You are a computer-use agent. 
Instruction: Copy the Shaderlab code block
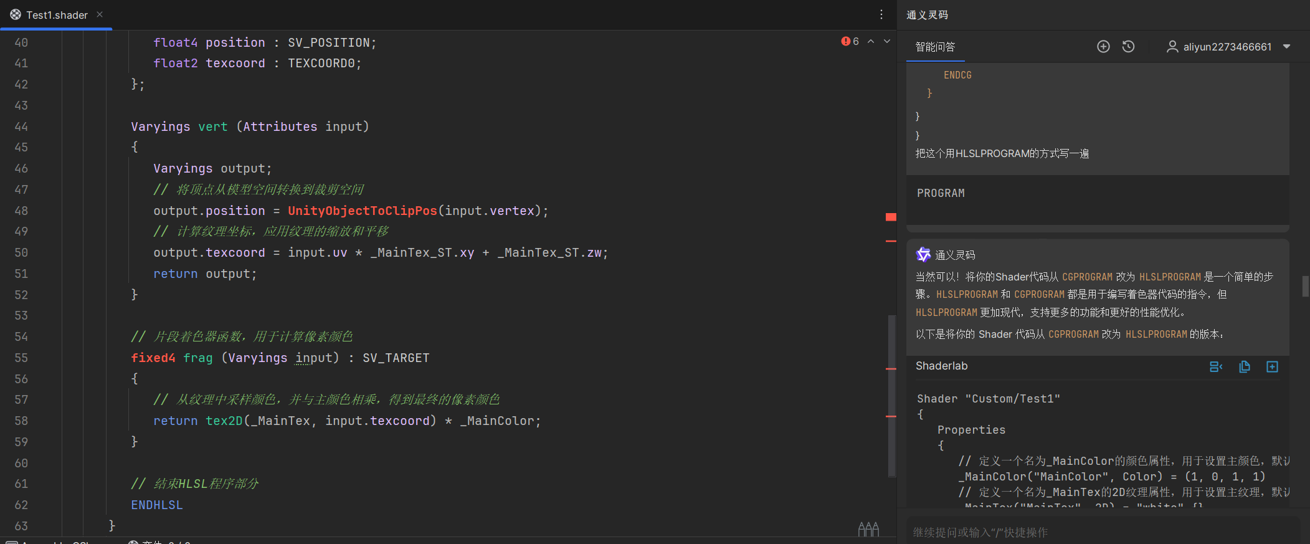1245,366
